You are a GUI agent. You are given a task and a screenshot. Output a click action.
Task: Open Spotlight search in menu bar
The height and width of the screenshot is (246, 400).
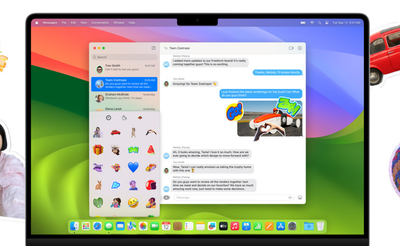(320, 23)
